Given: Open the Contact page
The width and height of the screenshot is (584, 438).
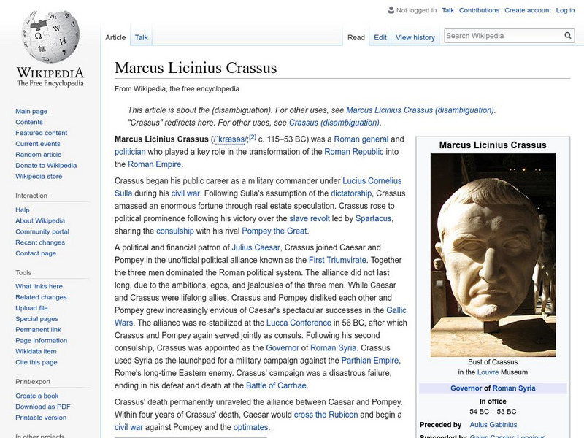Looking at the screenshot, I should (x=36, y=253).
